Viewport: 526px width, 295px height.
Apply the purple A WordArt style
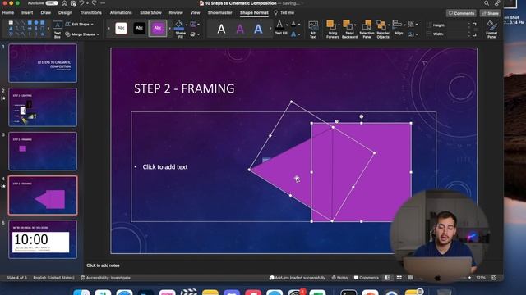[240, 29]
